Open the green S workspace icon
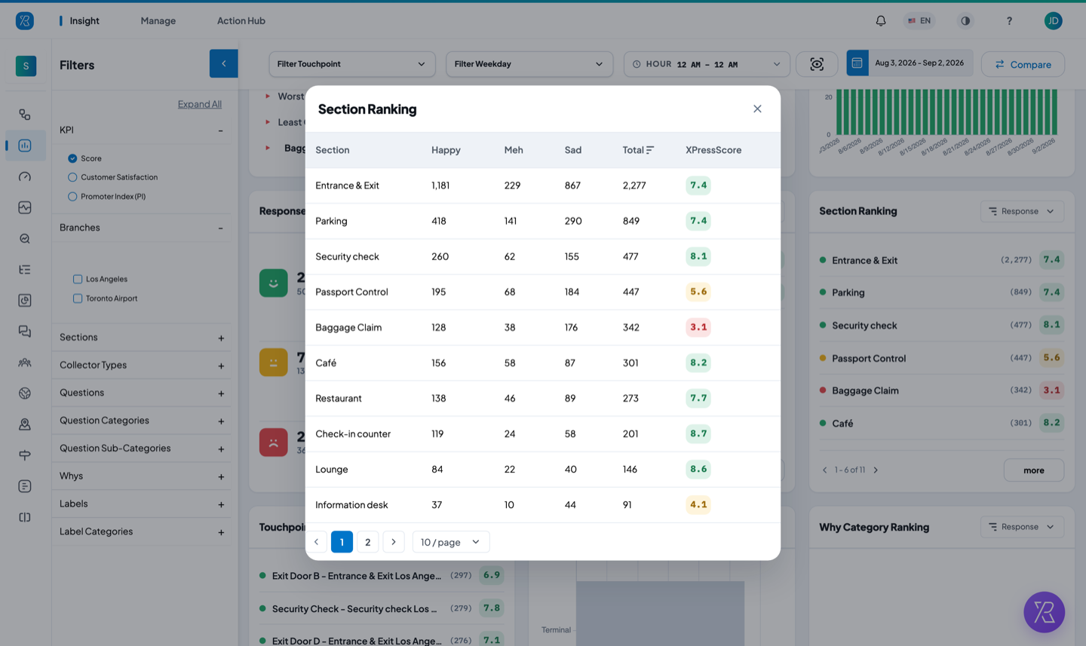Screen dimensions: 1086x646 click(26, 66)
